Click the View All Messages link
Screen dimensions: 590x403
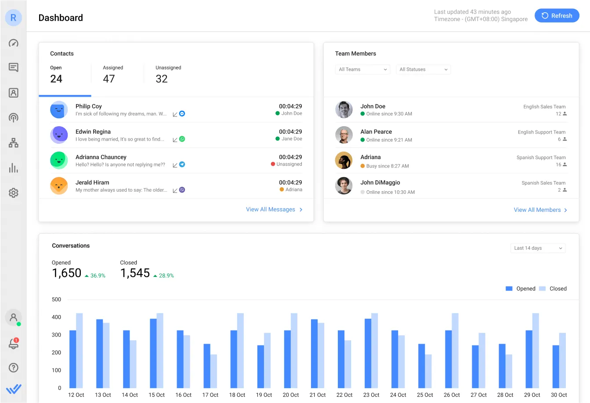271,210
